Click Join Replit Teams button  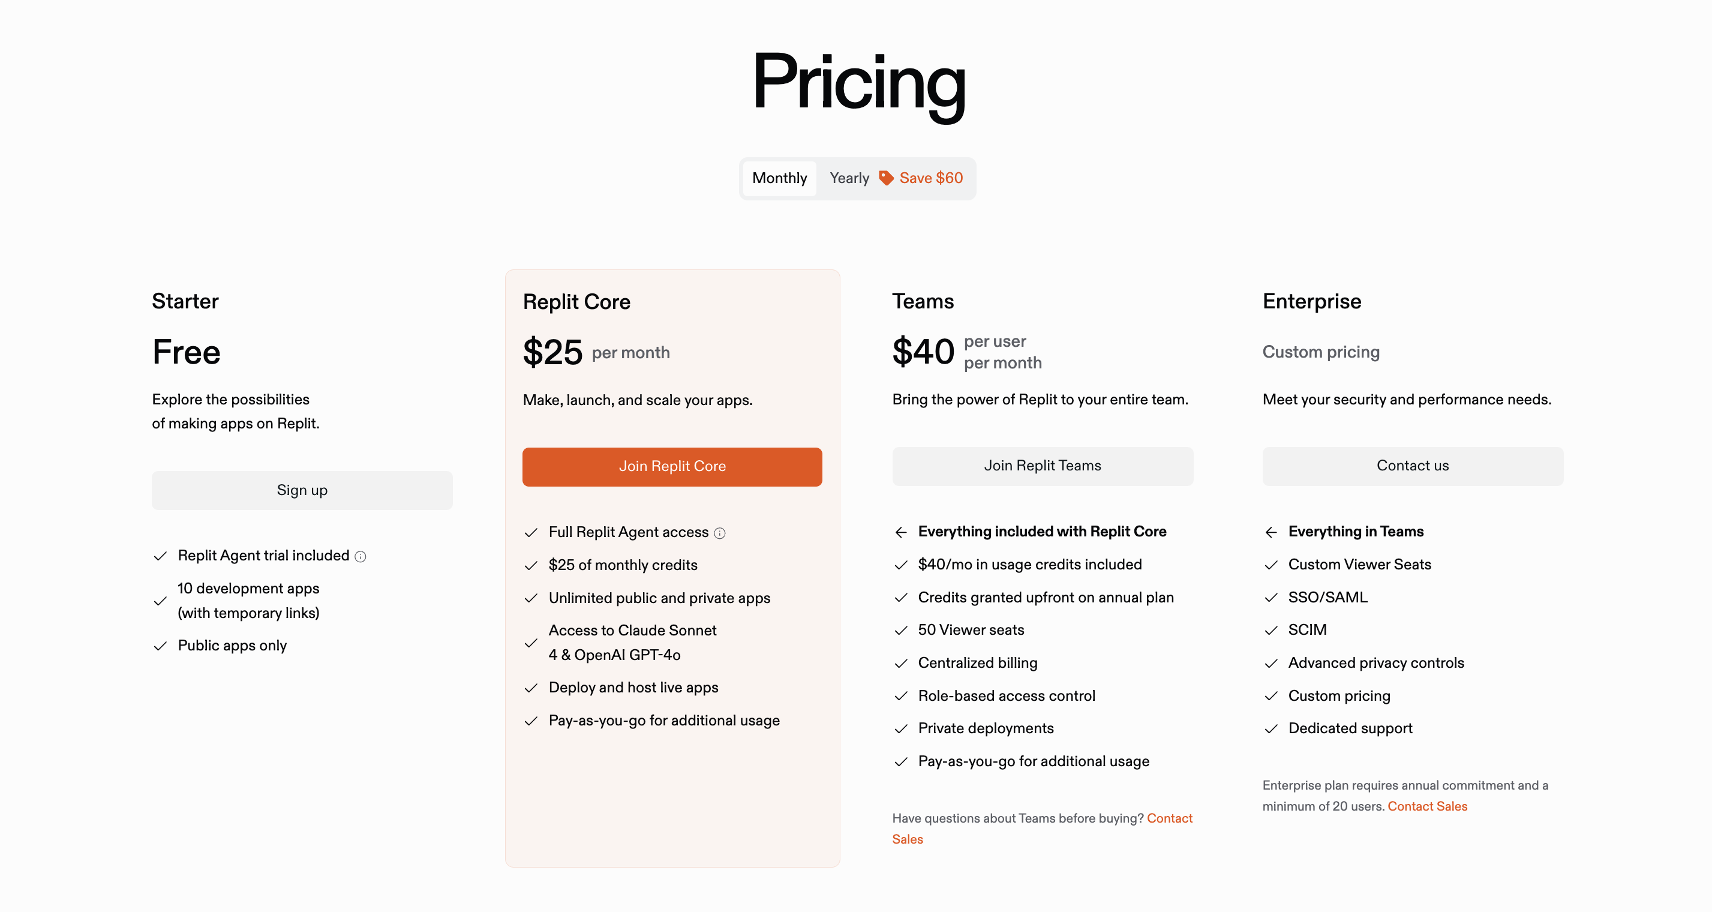(1042, 466)
